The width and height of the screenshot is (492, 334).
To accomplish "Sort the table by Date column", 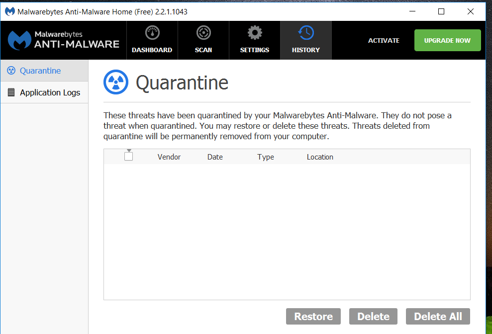I will click(215, 157).
